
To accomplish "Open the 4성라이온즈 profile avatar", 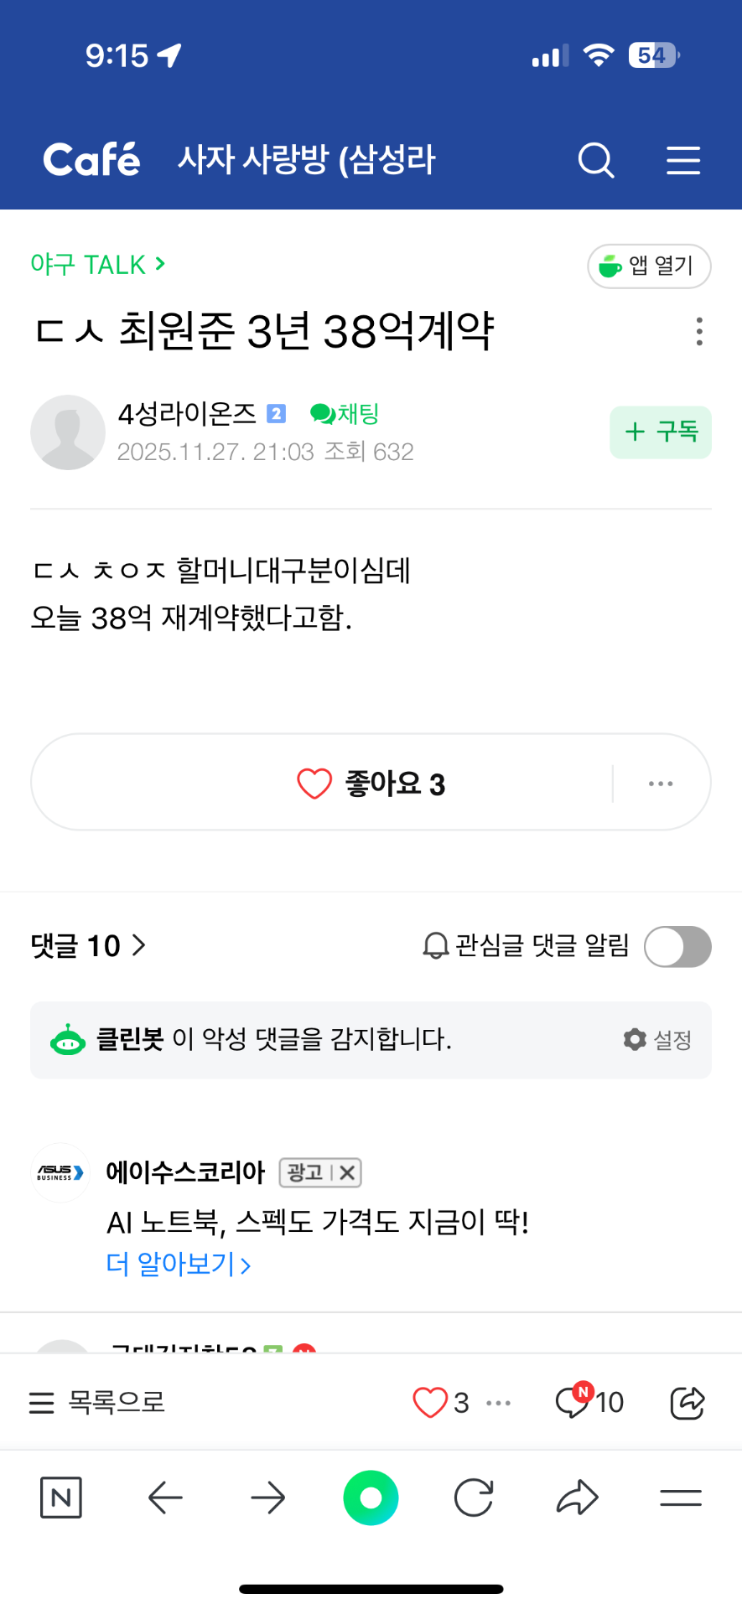I will point(68,432).
